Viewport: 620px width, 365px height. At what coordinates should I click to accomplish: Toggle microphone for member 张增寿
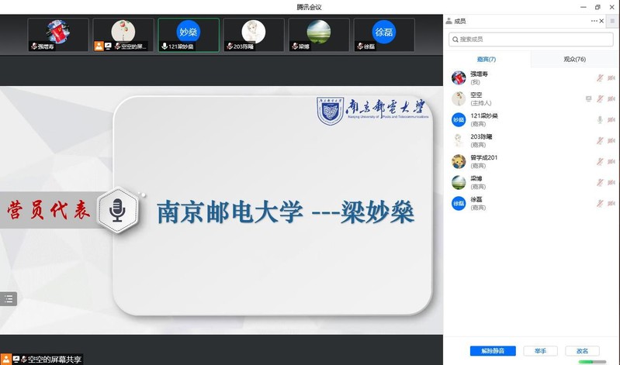pyautogui.click(x=599, y=77)
